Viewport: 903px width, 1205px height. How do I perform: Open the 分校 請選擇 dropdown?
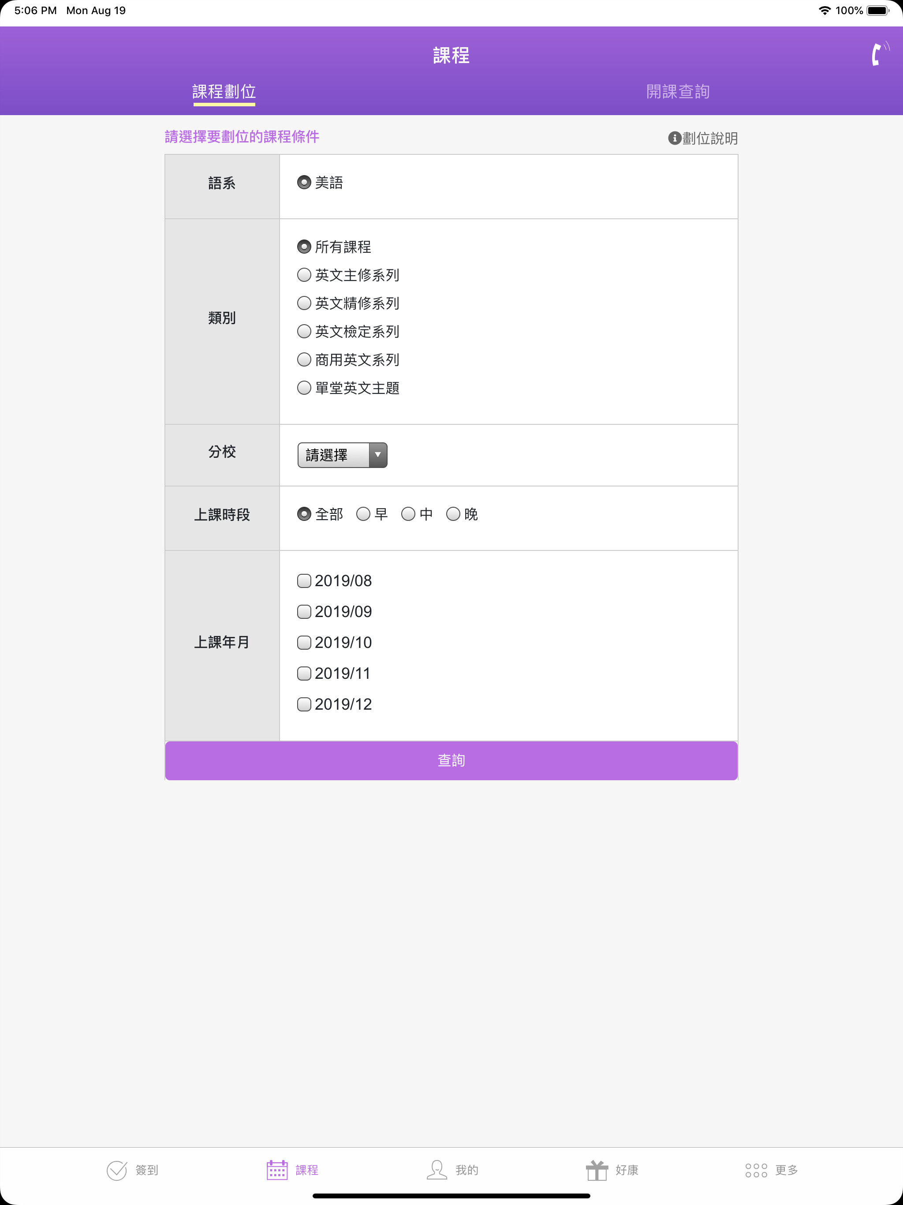342,455
